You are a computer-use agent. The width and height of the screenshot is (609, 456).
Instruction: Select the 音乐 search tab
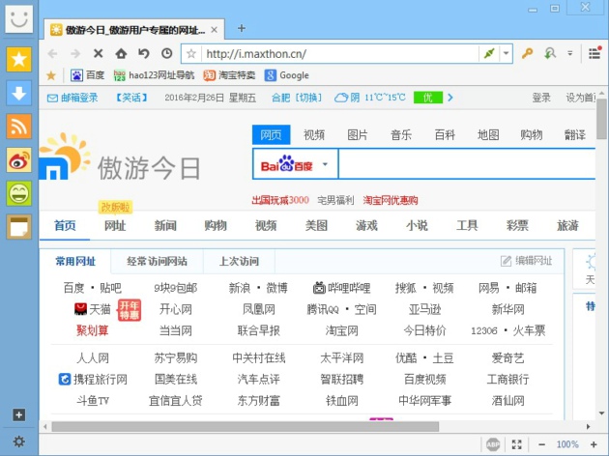pos(401,134)
